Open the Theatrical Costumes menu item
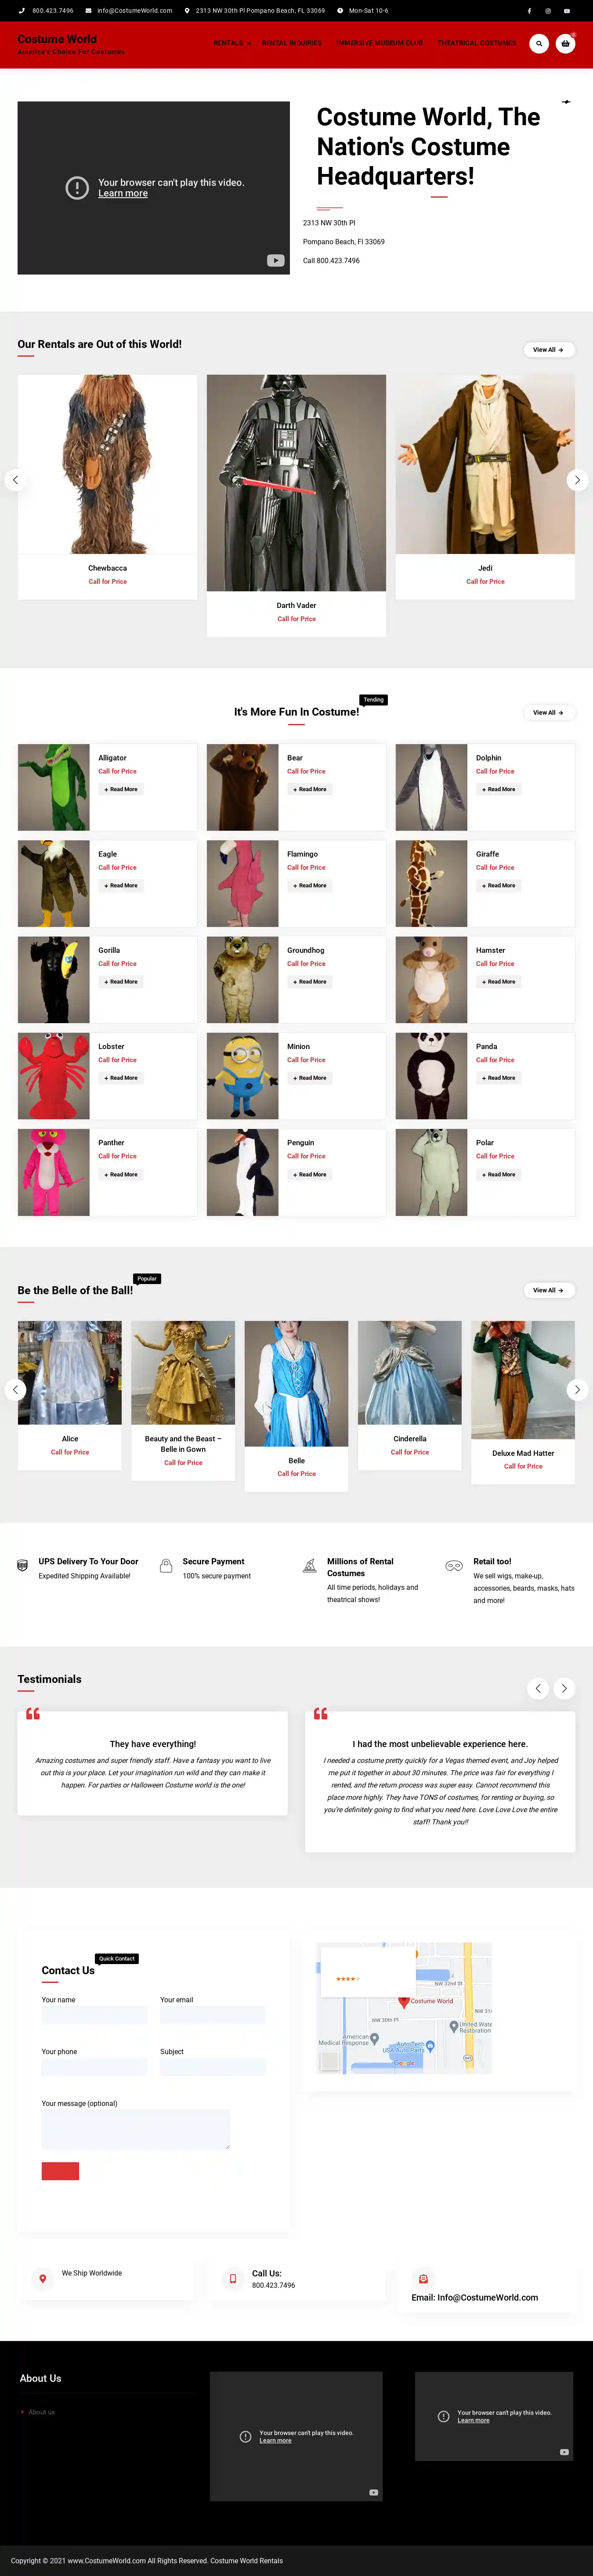 tap(477, 43)
